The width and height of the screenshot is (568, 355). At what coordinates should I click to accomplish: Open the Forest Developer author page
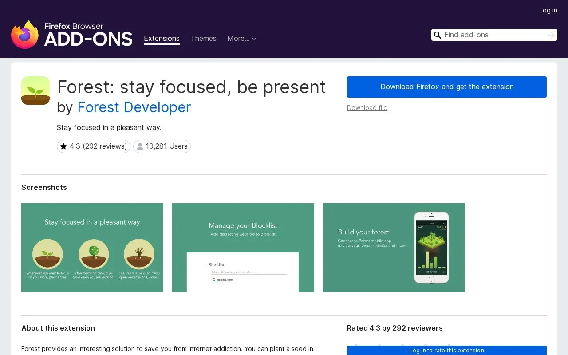(x=134, y=107)
